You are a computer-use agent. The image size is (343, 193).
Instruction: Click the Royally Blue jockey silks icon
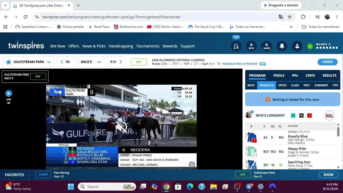[x=252, y=138]
